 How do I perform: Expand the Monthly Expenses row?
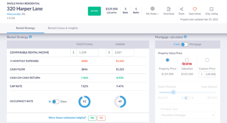pyautogui.click(x=11, y=61)
